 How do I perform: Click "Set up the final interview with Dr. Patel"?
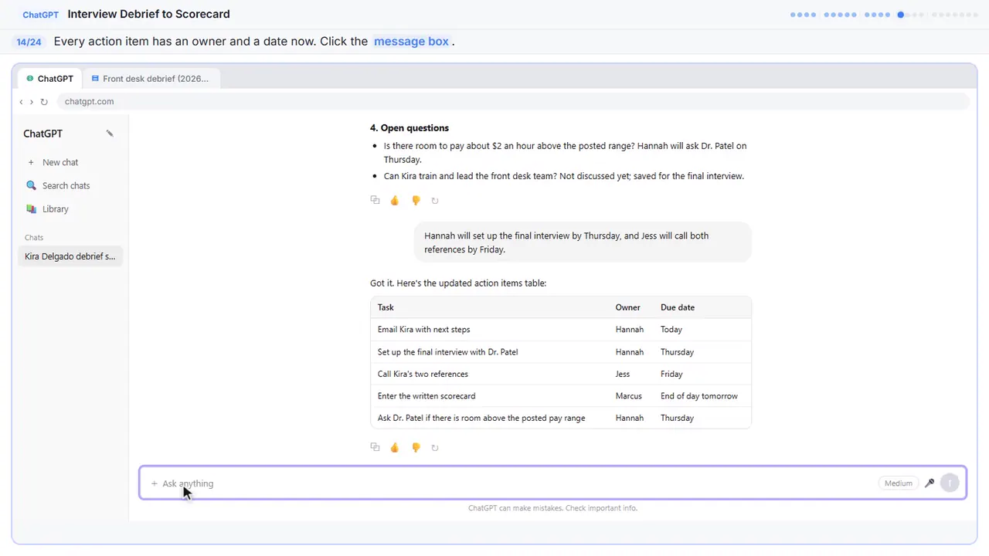click(x=448, y=352)
